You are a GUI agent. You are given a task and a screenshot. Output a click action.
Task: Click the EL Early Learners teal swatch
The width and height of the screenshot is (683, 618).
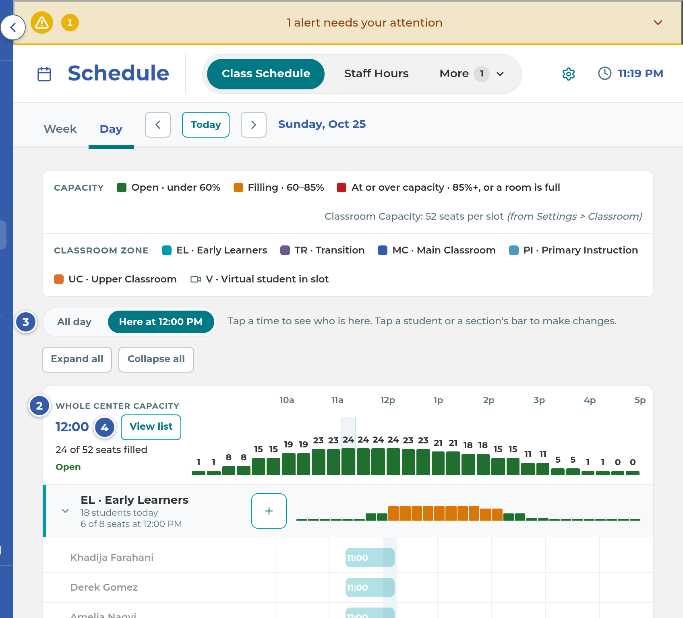coord(167,250)
